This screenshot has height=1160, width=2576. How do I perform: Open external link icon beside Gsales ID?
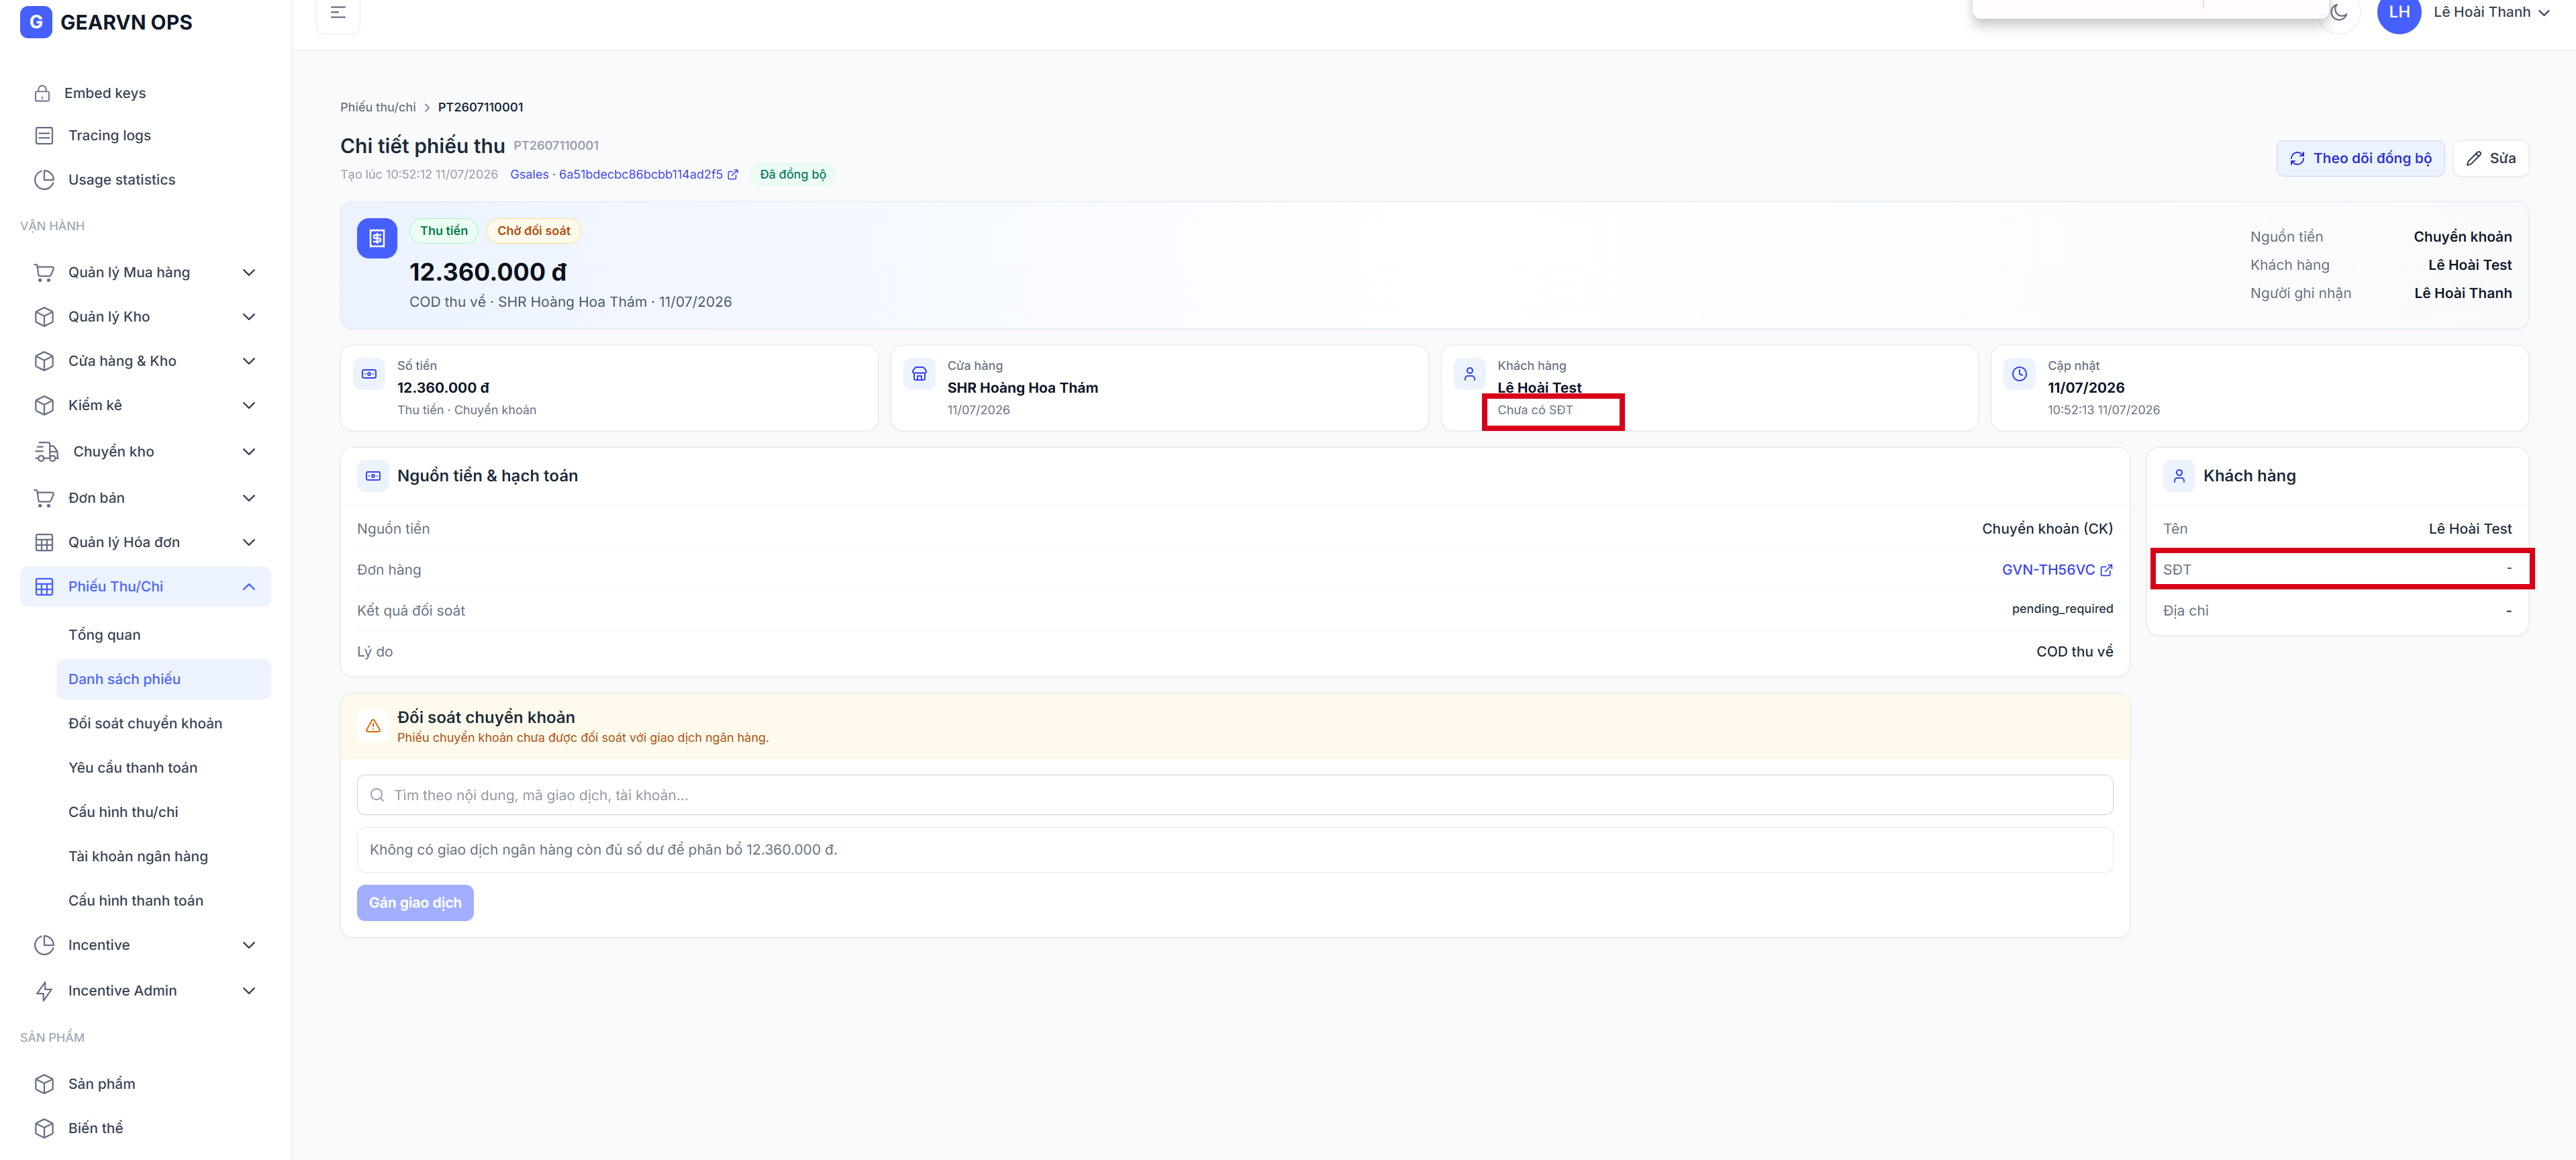coord(733,174)
